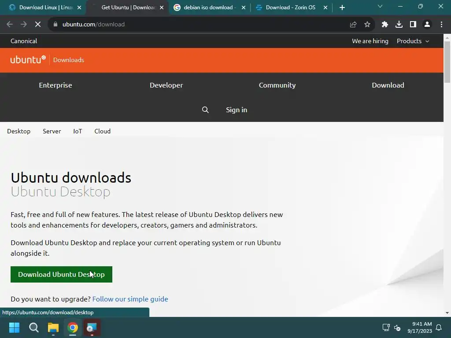Stop page loading with the X button
This screenshot has width=451, height=338.
38,25
